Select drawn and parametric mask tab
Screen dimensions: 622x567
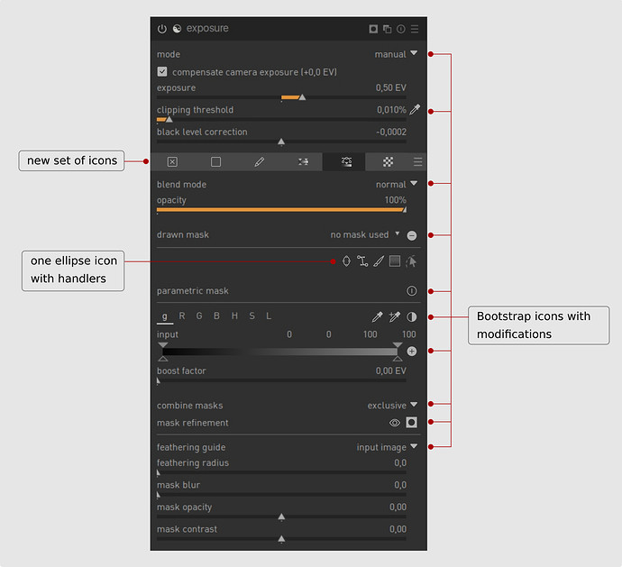346,162
